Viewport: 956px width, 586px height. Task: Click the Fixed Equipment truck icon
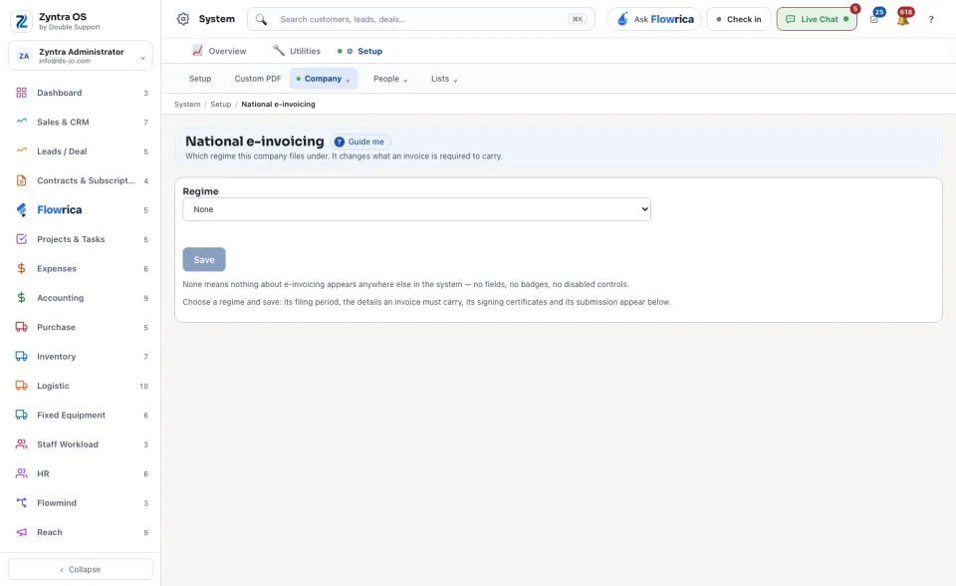21,415
